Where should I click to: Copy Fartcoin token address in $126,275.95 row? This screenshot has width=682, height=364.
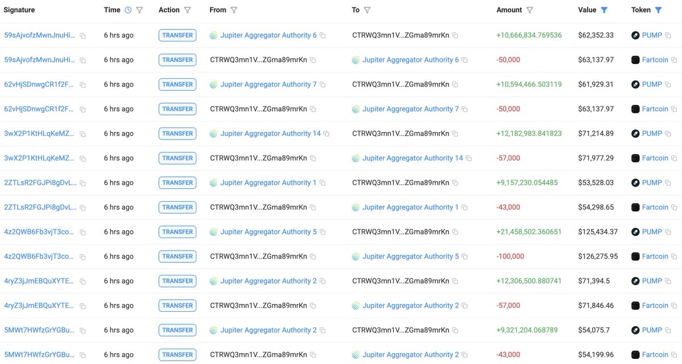pos(674,257)
